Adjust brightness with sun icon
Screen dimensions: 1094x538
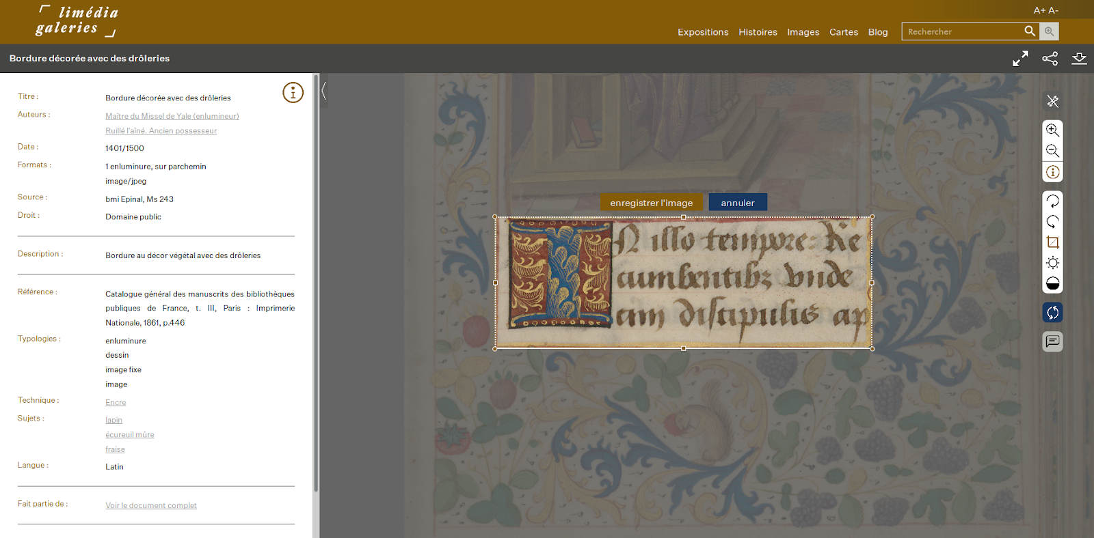coord(1053,263)
